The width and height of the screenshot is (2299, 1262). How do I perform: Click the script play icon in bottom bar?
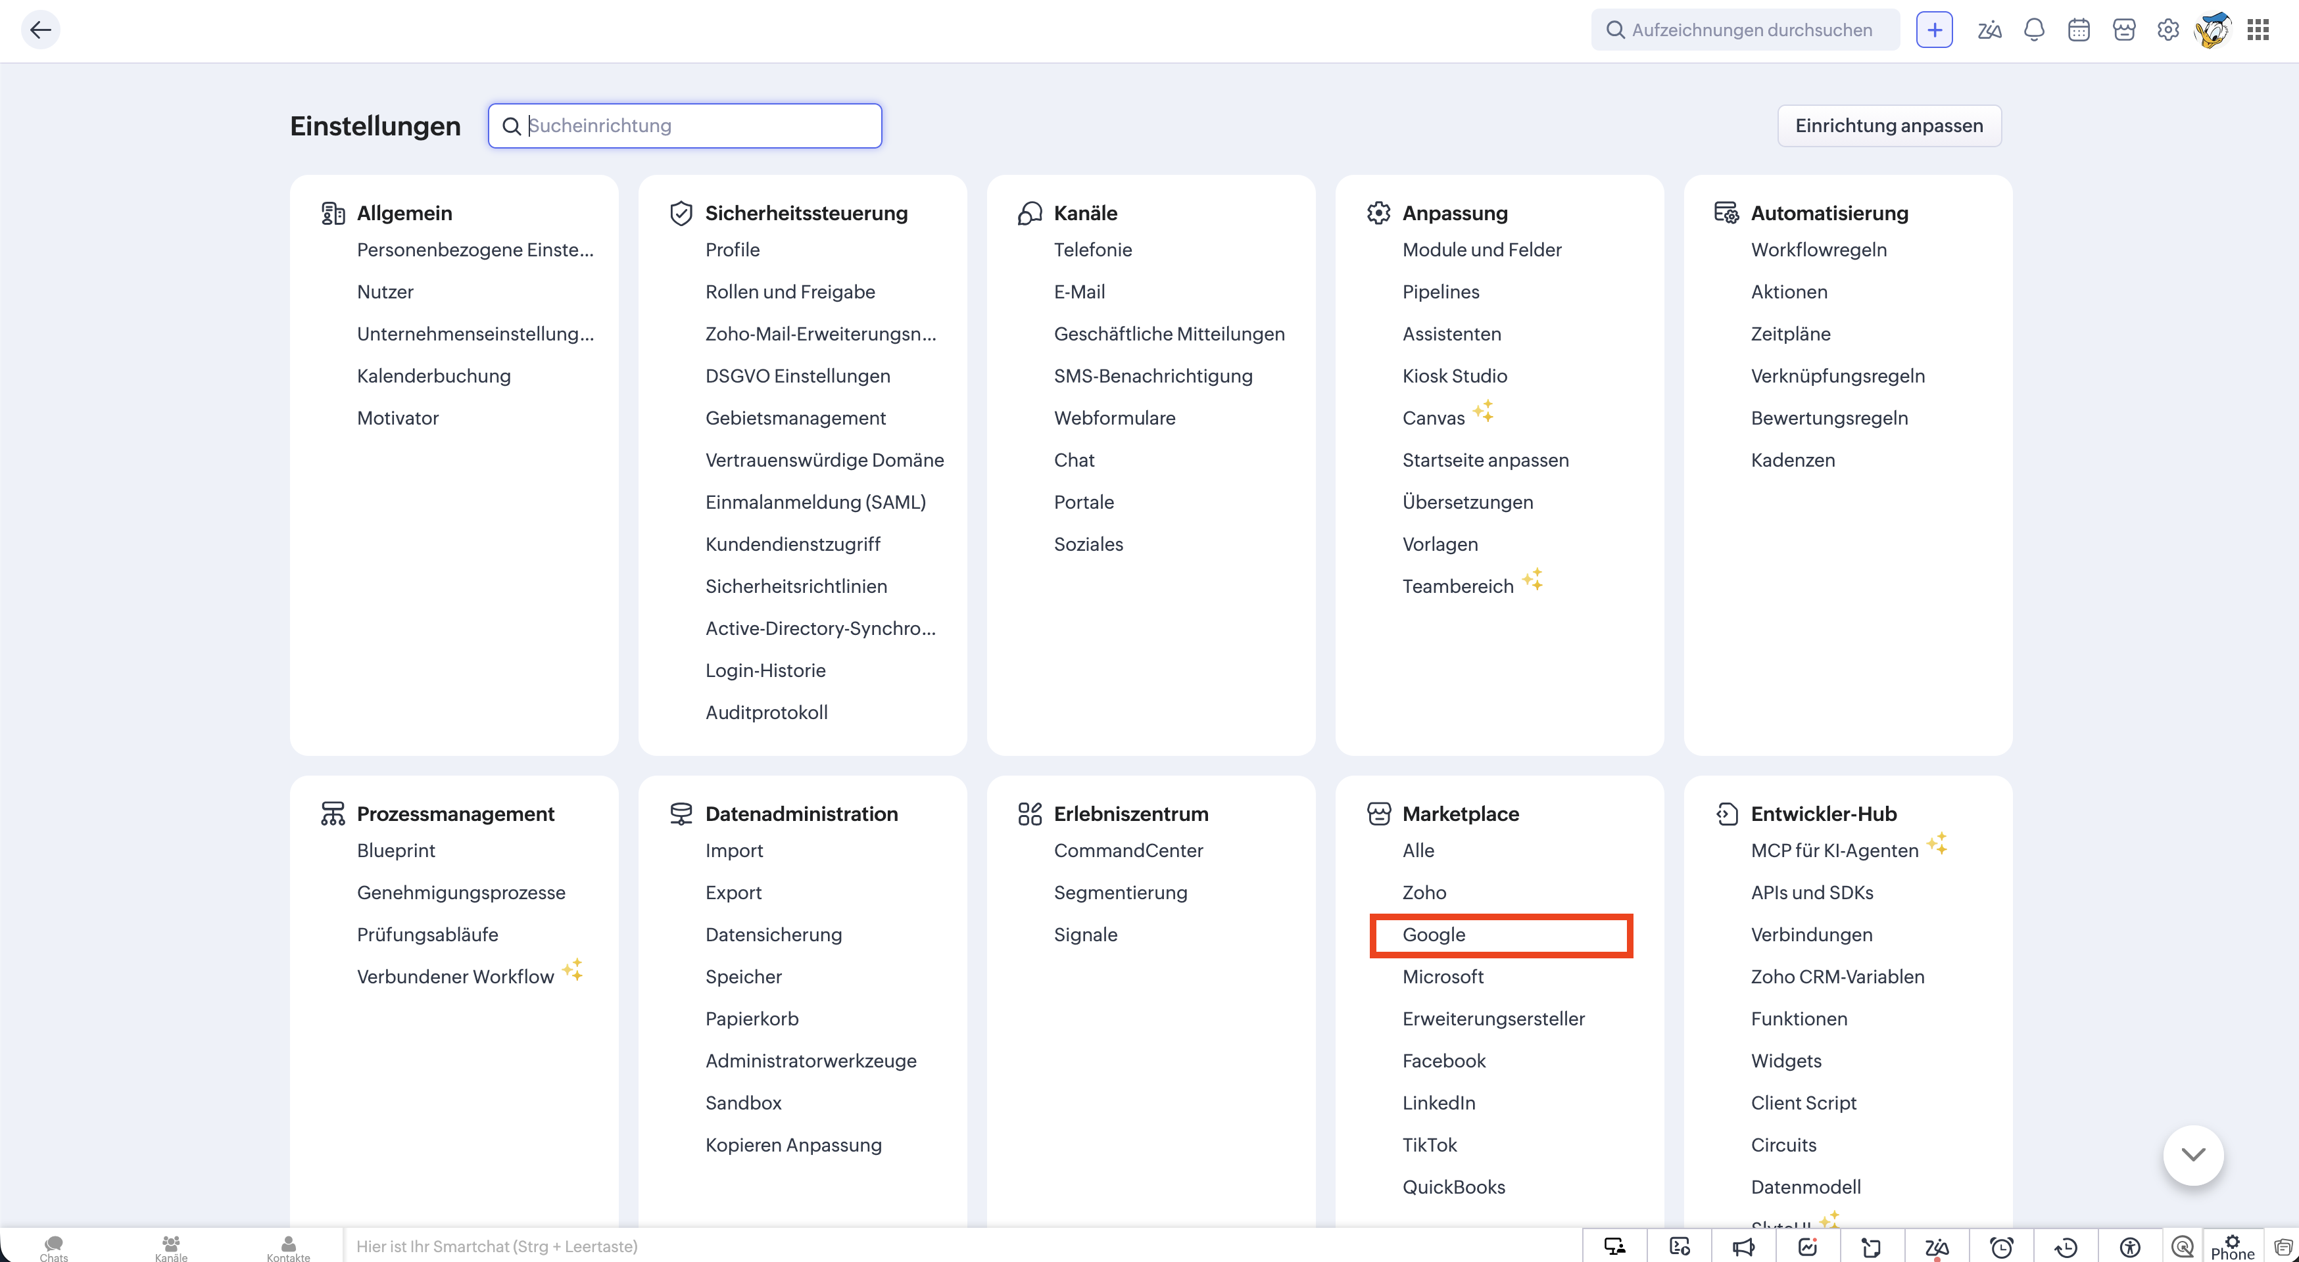(x=1680, y=1246)
